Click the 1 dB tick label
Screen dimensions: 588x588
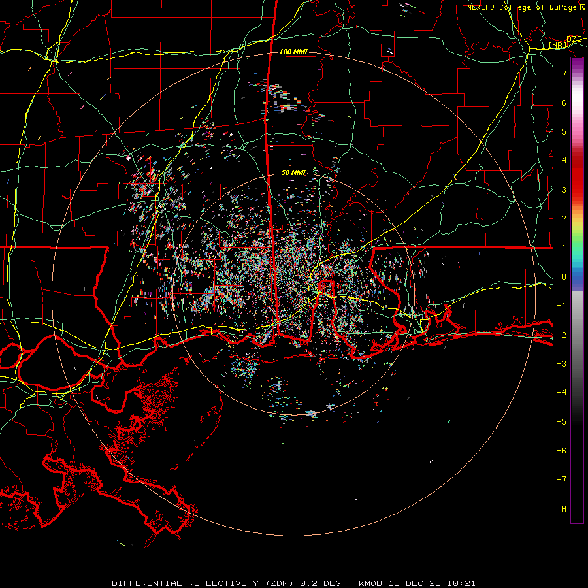[x=564, y=248]
